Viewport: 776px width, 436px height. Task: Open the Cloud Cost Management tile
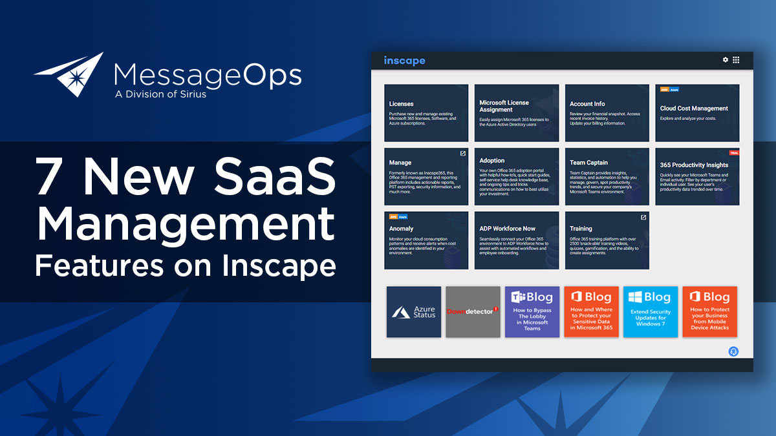(698, 113)
